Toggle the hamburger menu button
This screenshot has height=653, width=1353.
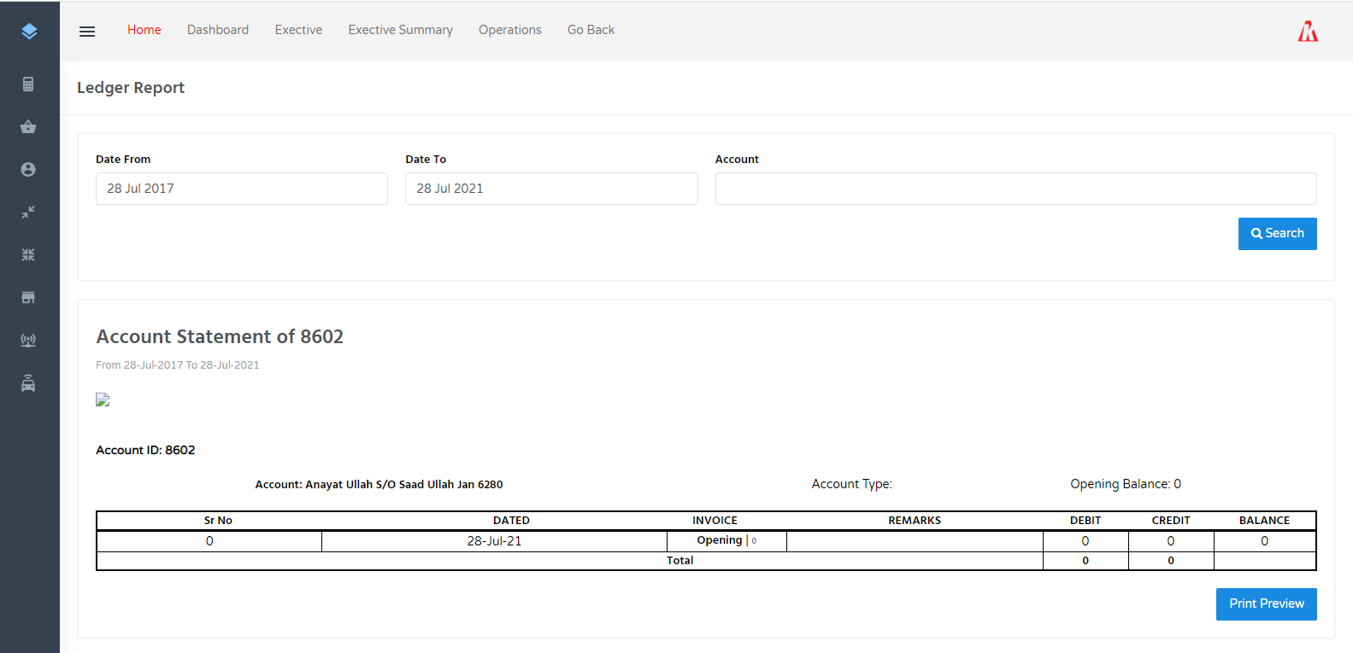tap(87, 32)
